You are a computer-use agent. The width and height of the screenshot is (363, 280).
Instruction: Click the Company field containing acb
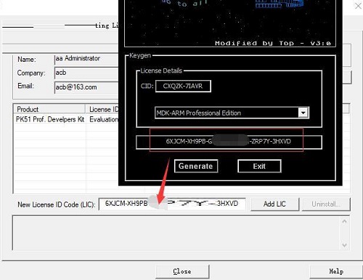coord(86,73)
